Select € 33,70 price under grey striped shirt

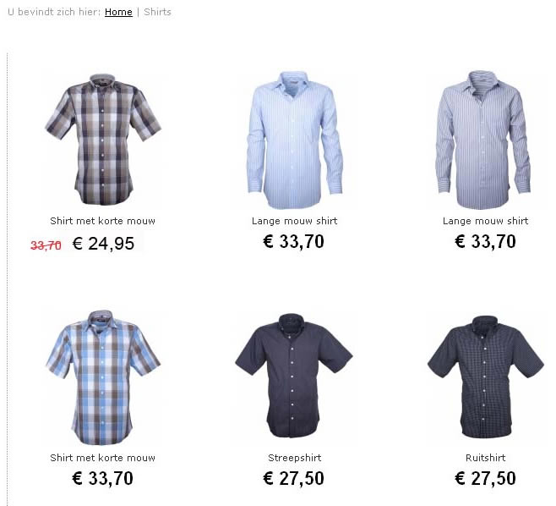[x=485, y=241]
